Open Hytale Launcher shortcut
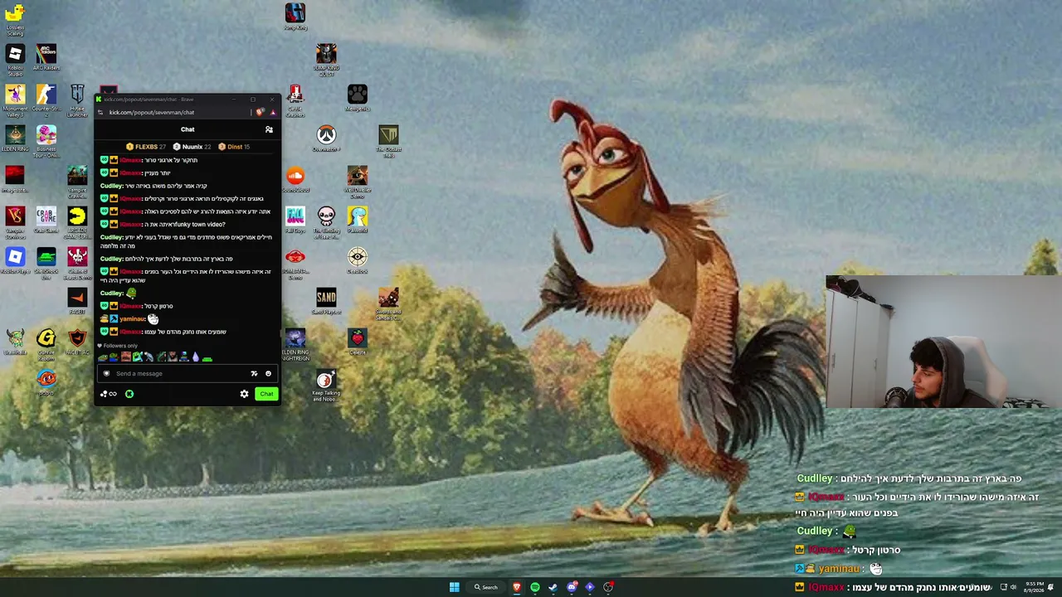This screenshot has height=597, width=1062. (x=77, y=100)
